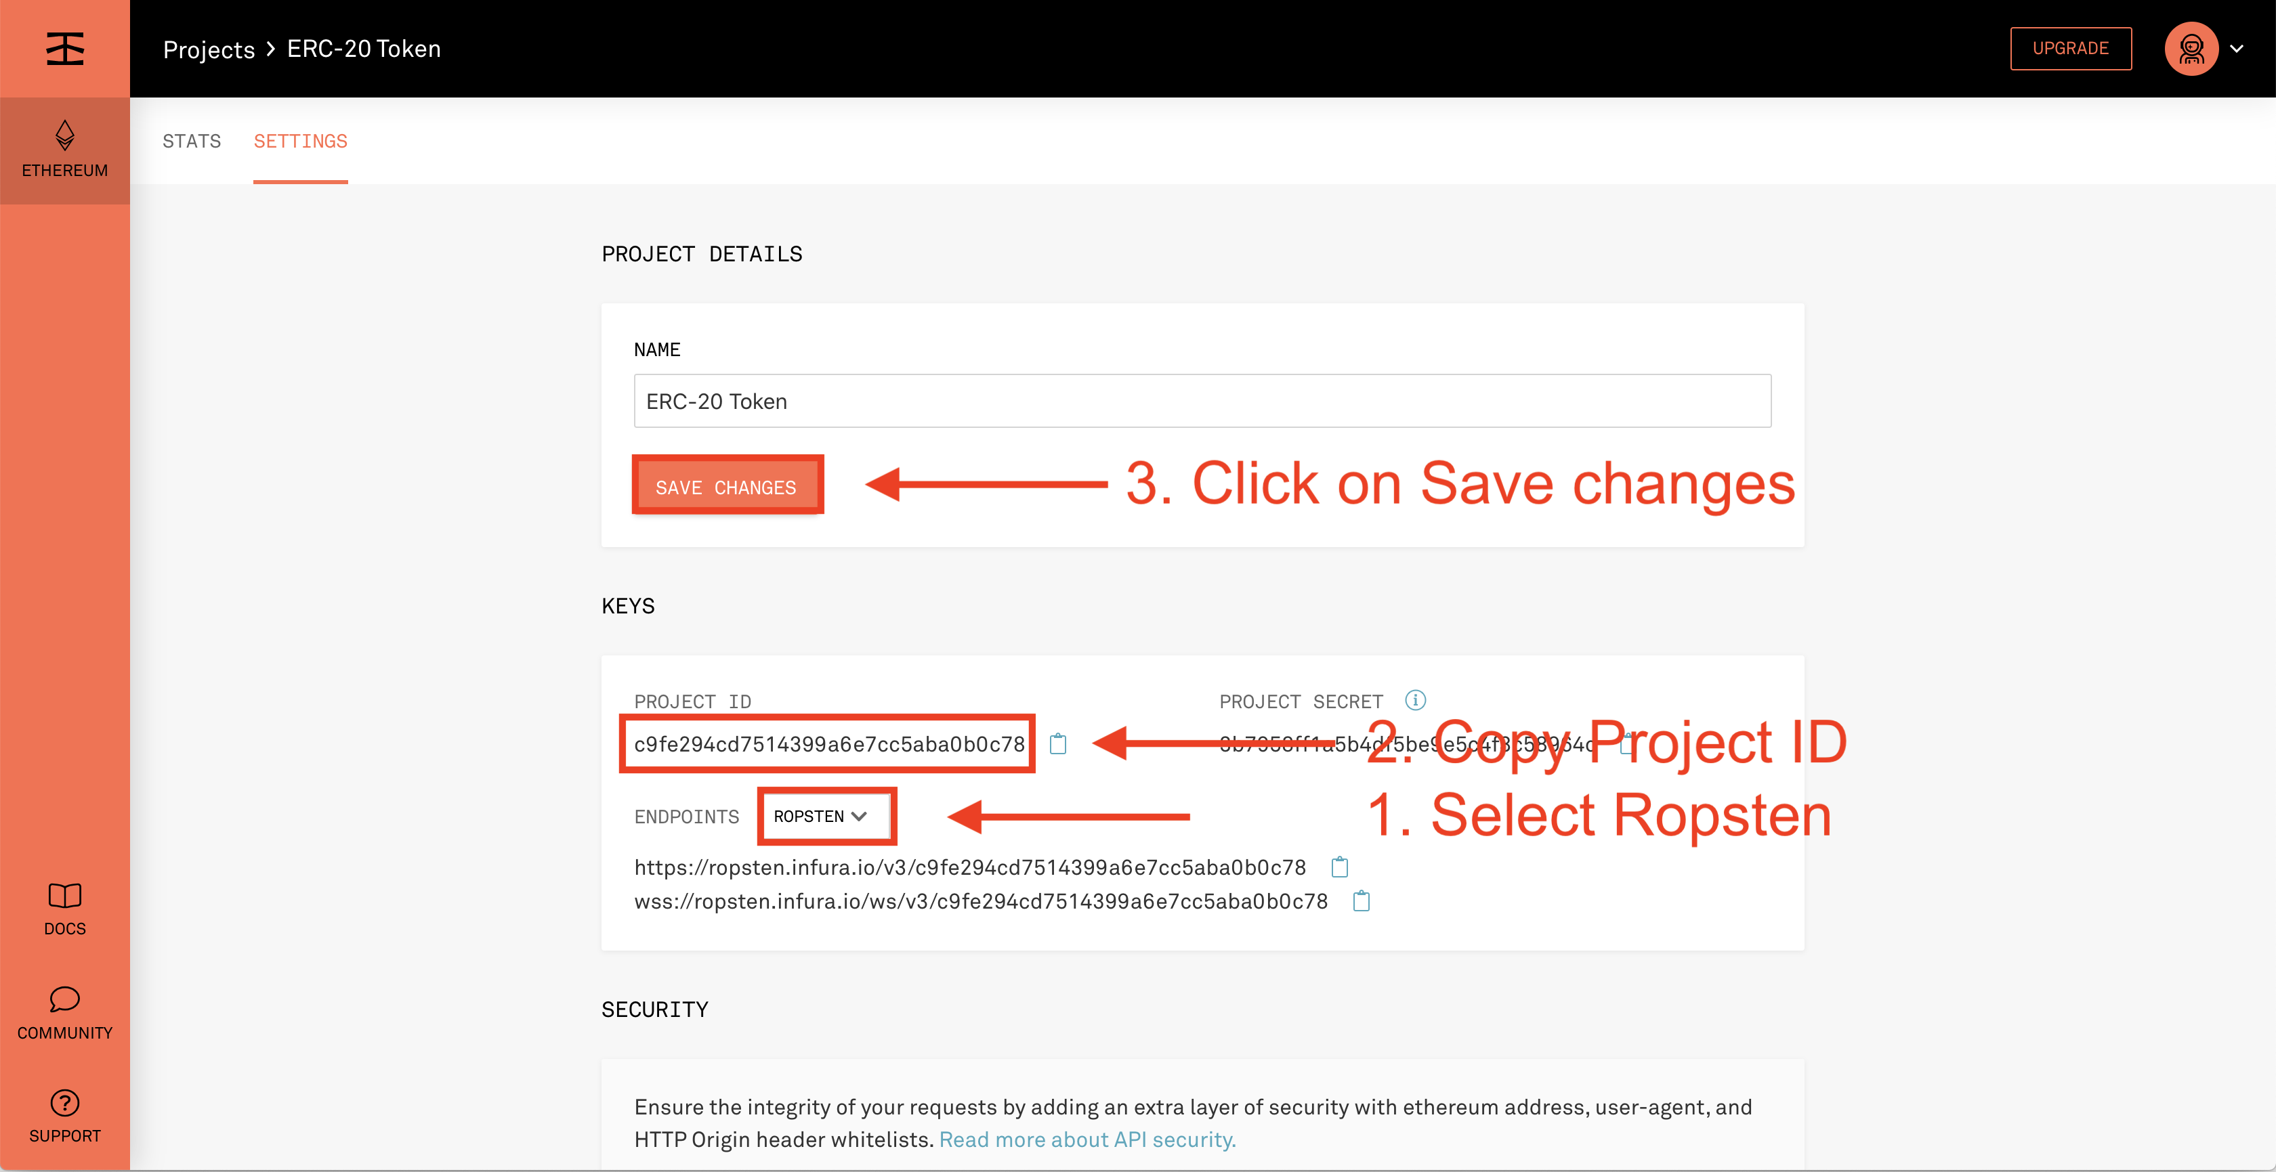
Task: Expand the account menu chevron
Action: point(2237,49)
